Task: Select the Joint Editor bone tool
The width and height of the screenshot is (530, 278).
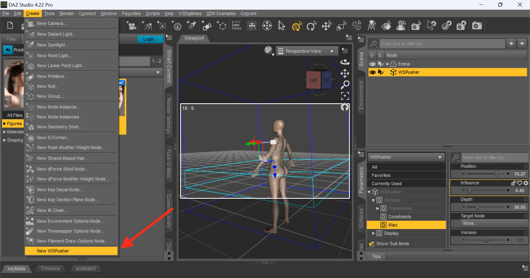Action: (356, 26)
